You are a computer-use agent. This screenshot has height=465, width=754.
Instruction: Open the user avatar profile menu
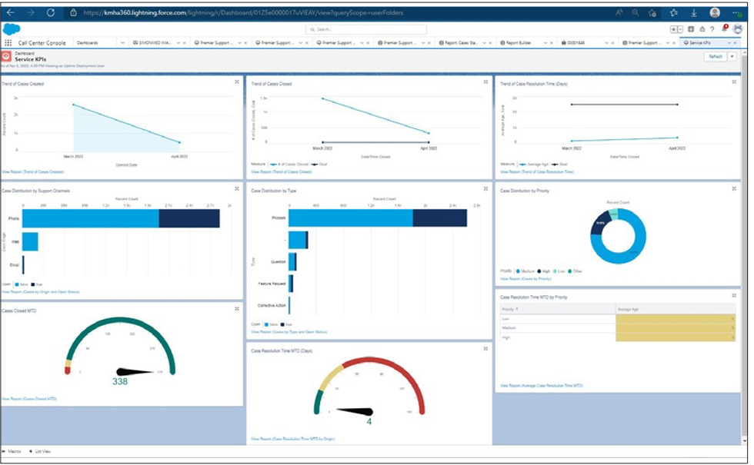[738, 29]
